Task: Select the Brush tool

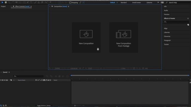Action: [x=35, y=2]
